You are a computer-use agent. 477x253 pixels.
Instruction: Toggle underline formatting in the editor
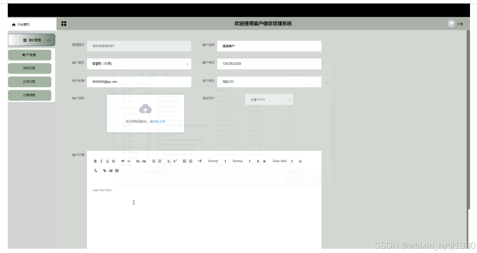(107, 161)
